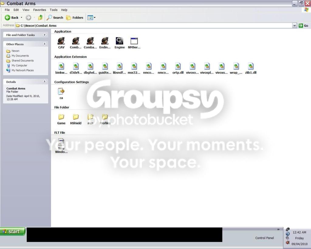The height and width of the screenshot is (249, 311).
Task: Select the zlib1.dll file
Action: tap(251, 68)
